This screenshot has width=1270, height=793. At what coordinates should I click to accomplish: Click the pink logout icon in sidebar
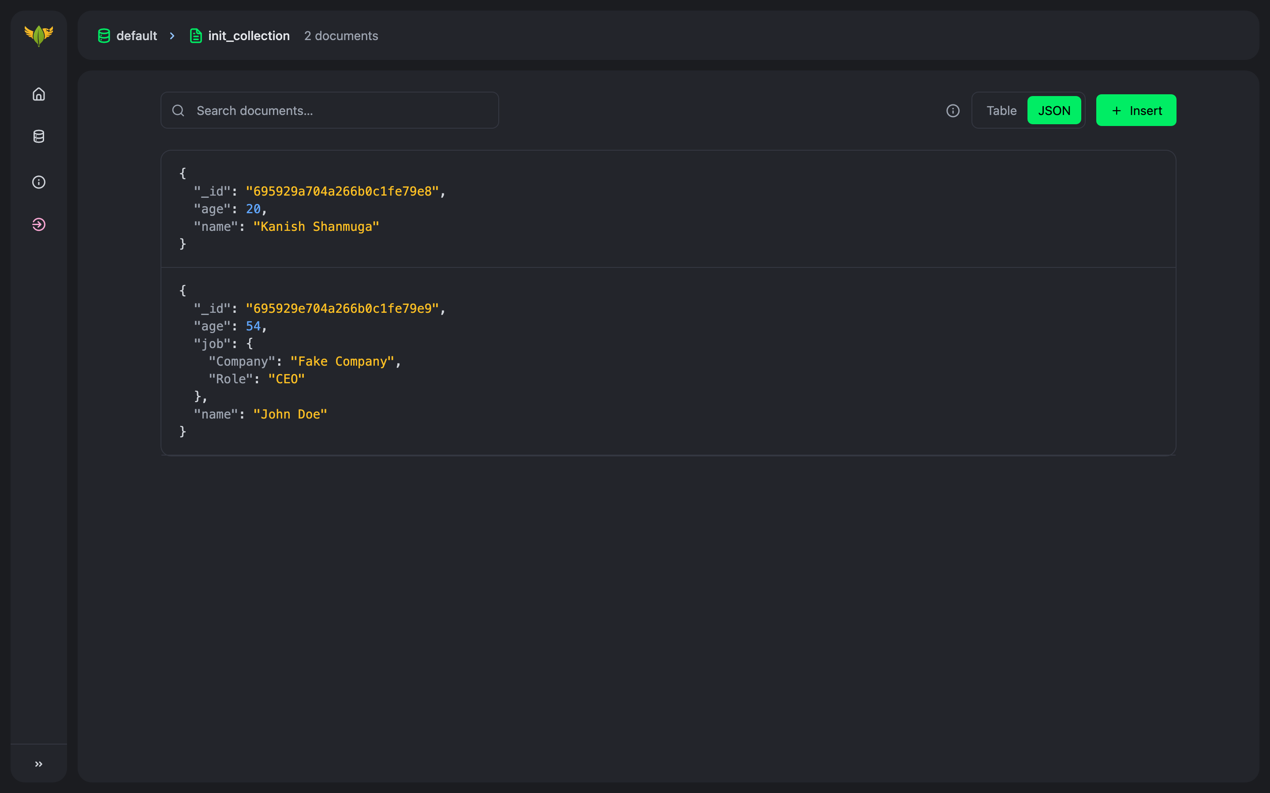click(x=39, y=225)
